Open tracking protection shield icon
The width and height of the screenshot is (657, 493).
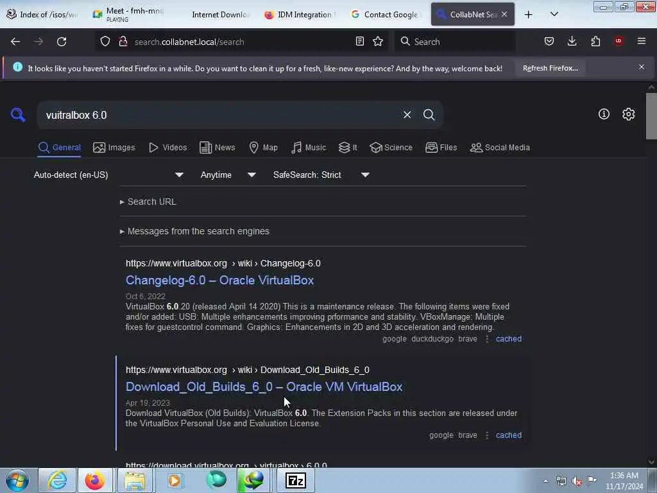point(105,42)
